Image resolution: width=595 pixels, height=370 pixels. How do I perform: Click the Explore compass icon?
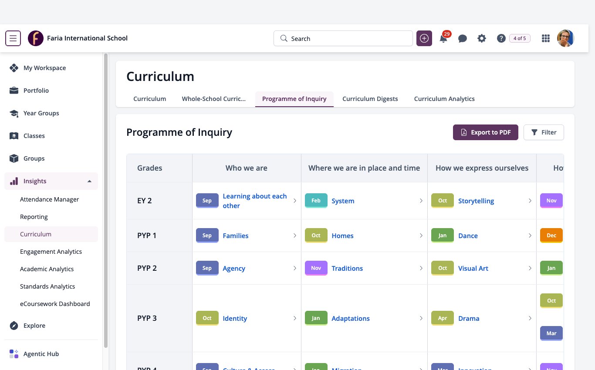pos(14,326)
